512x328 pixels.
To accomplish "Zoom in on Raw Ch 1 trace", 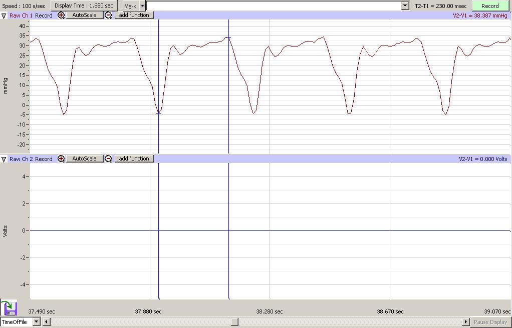I will tap(61, 15).
